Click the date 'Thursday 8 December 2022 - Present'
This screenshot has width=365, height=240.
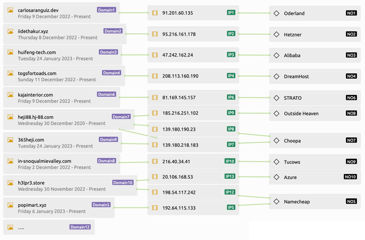pyautogui.click(x=58, y=38)
